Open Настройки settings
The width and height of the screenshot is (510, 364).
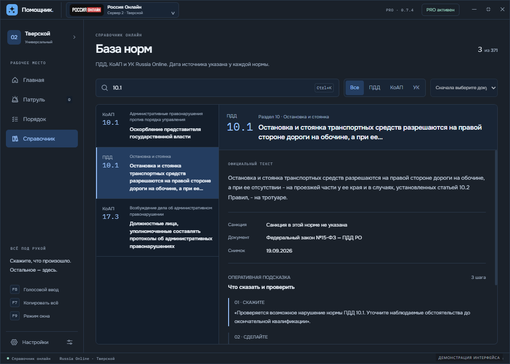tap(35, 342)
